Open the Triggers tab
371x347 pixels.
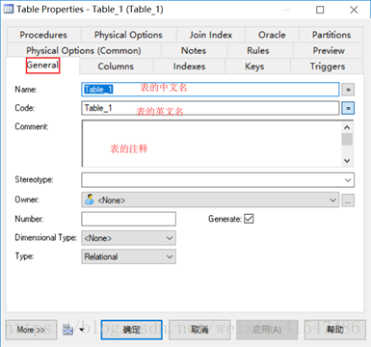327,67
